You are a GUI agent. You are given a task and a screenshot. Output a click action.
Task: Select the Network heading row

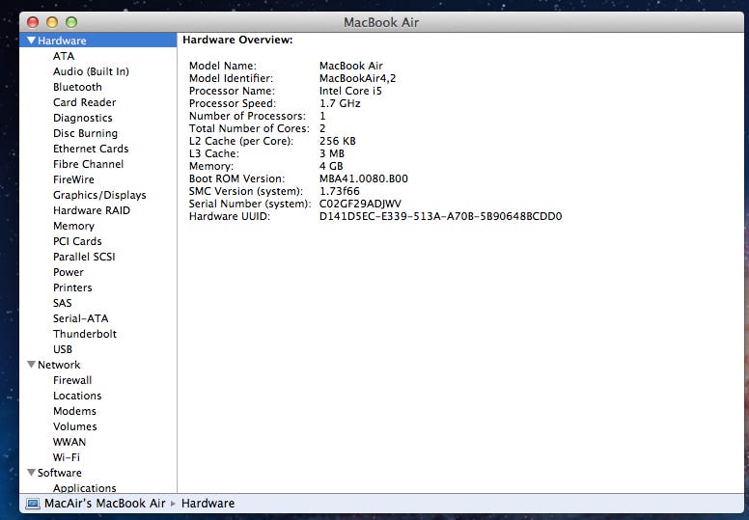tap(97, 365)
